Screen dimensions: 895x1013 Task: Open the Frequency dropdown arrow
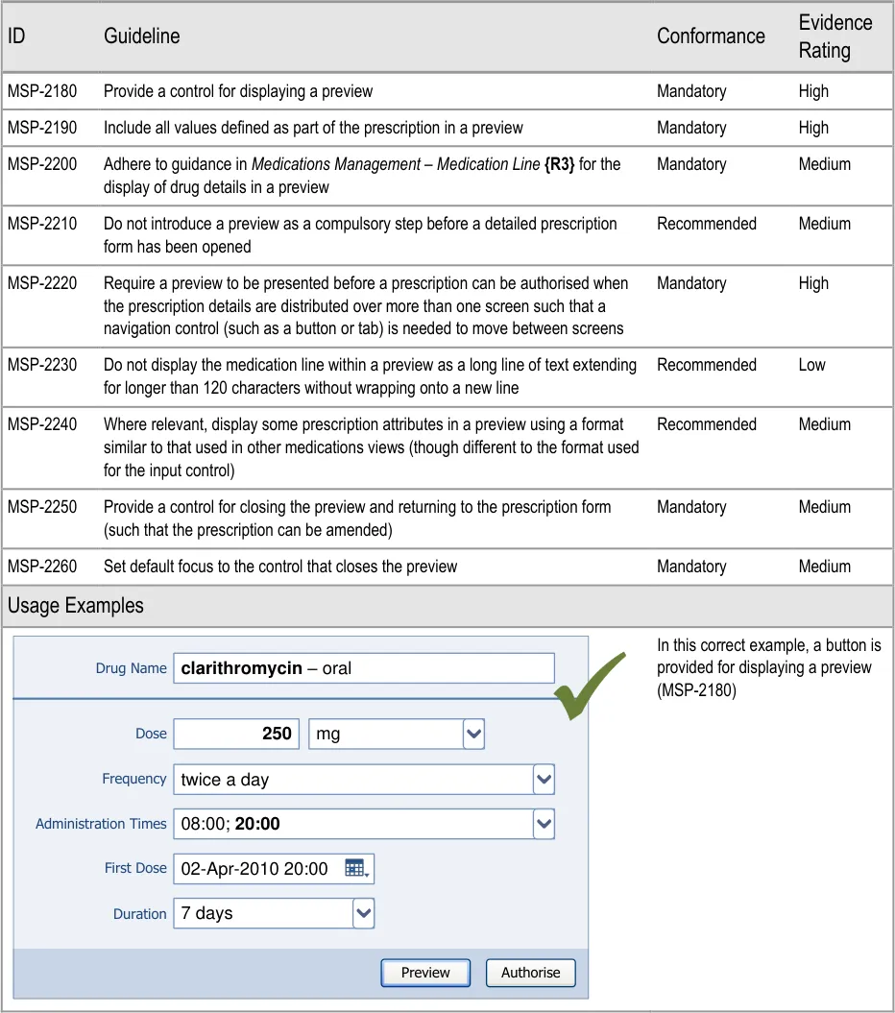click(544, 780)
